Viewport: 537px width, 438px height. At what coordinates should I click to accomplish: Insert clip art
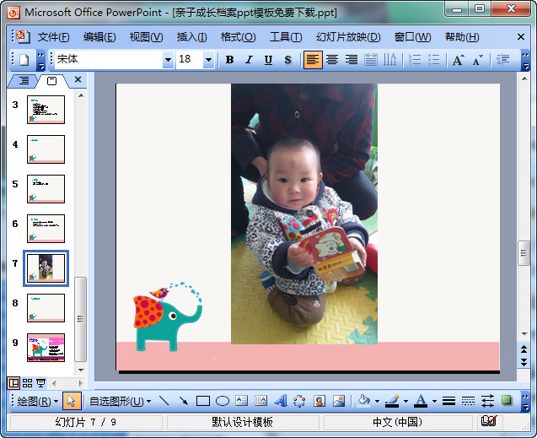(x=320, y=401)
